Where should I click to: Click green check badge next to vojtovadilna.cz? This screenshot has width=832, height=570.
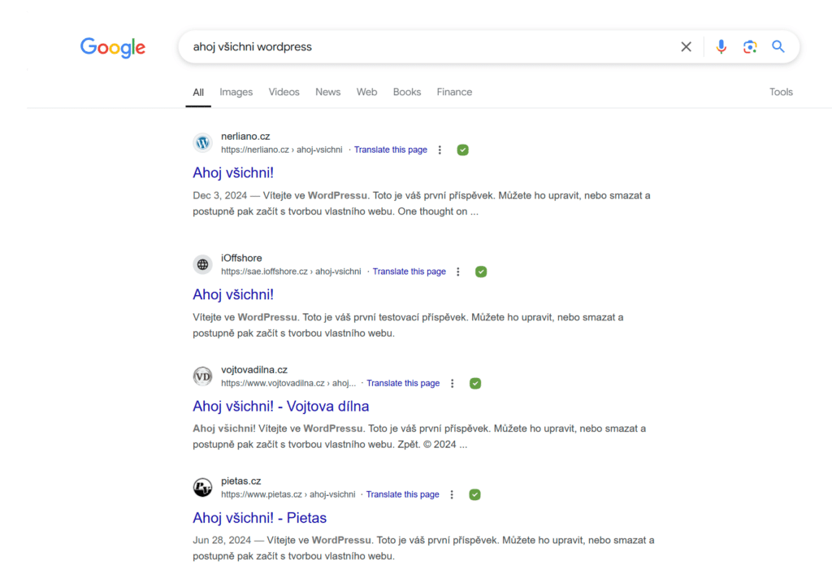pos(475,383)
